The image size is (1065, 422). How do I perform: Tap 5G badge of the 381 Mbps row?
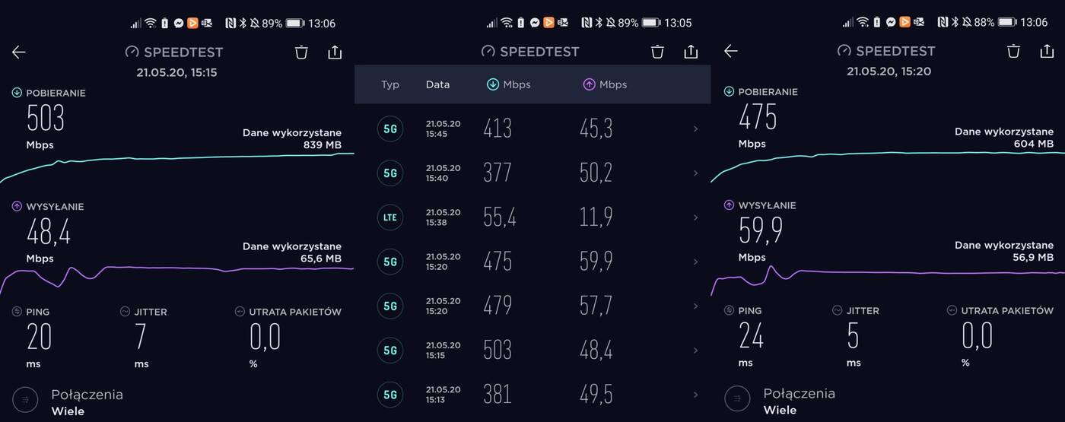click(390, 395)
